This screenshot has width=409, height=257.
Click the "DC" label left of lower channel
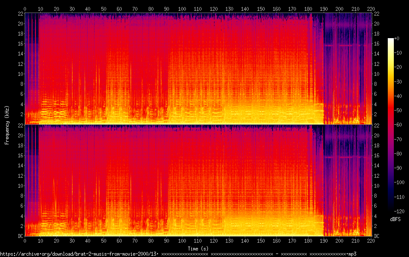pyautogui.click(x=21, y=236)
